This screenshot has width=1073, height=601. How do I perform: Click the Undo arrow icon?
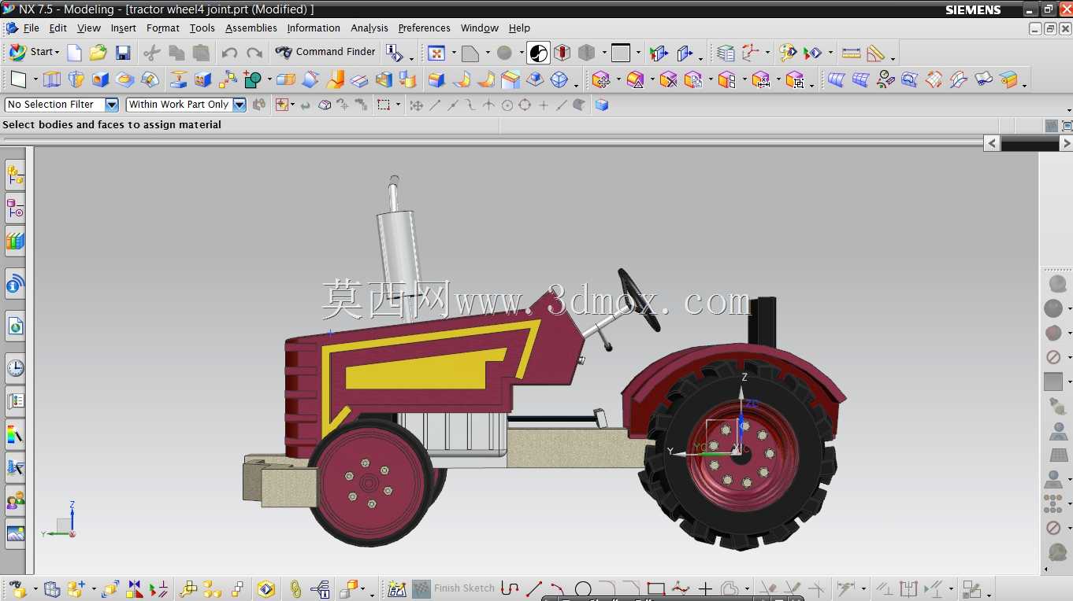tap(229, 53)
